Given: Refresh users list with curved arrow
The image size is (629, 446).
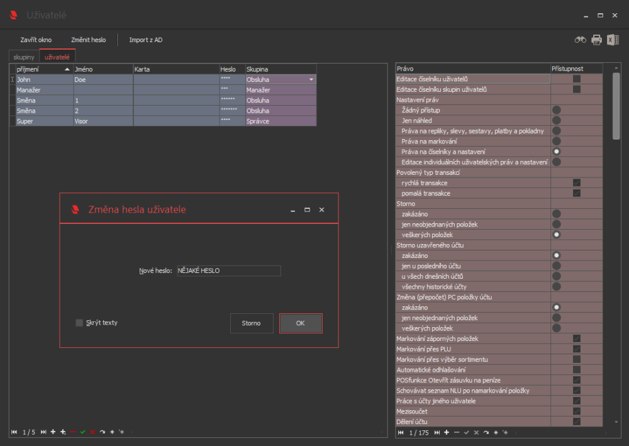Looking at the screenshot, I should click(x=103, y=432).
